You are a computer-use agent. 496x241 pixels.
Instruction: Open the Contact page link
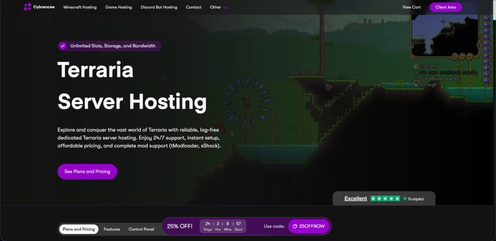tap(193, 7)
